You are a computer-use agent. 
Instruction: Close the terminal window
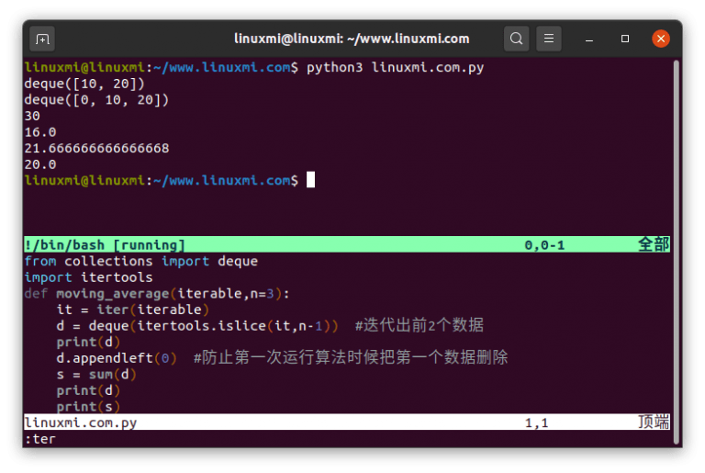661,39
